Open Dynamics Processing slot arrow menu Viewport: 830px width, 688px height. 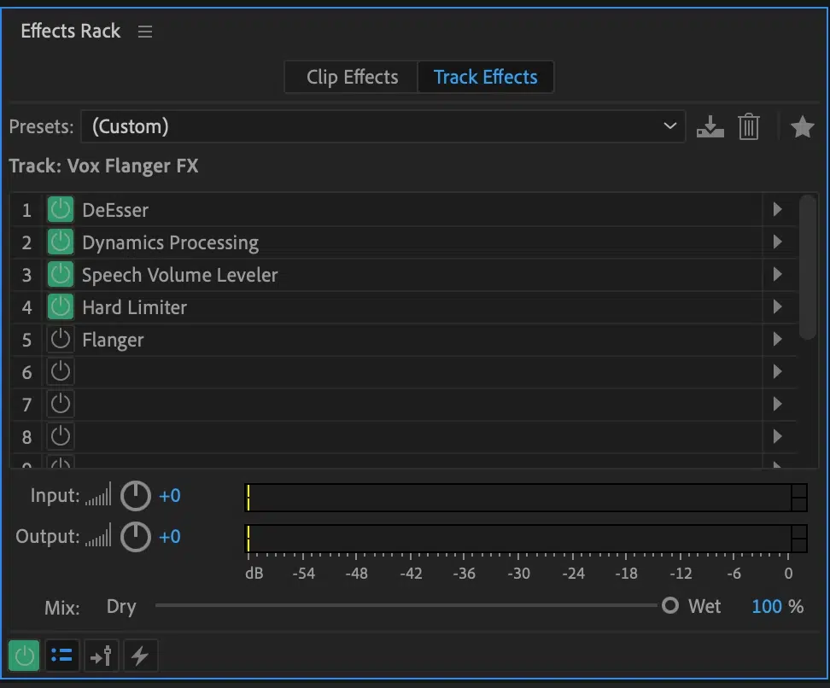tap(777, 242)
